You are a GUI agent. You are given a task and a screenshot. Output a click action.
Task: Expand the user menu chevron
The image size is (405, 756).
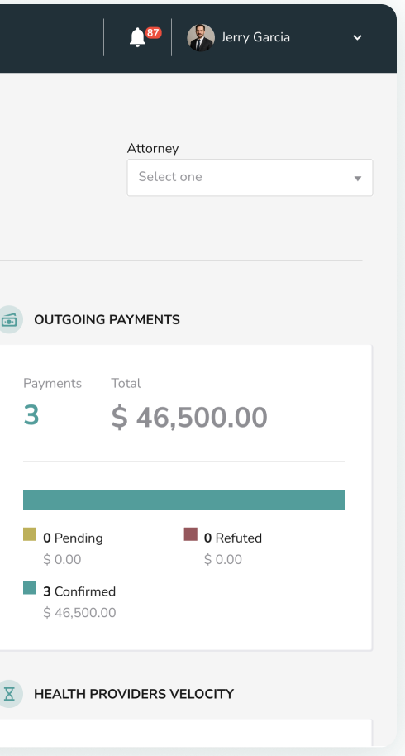357,37
